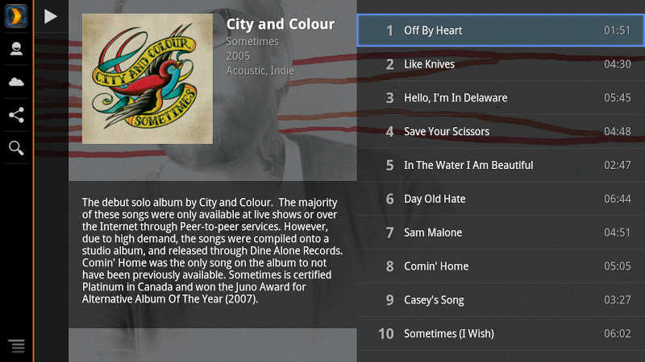
Task: Select track 10 Sometimes (I Wish)
Action: 501,333
